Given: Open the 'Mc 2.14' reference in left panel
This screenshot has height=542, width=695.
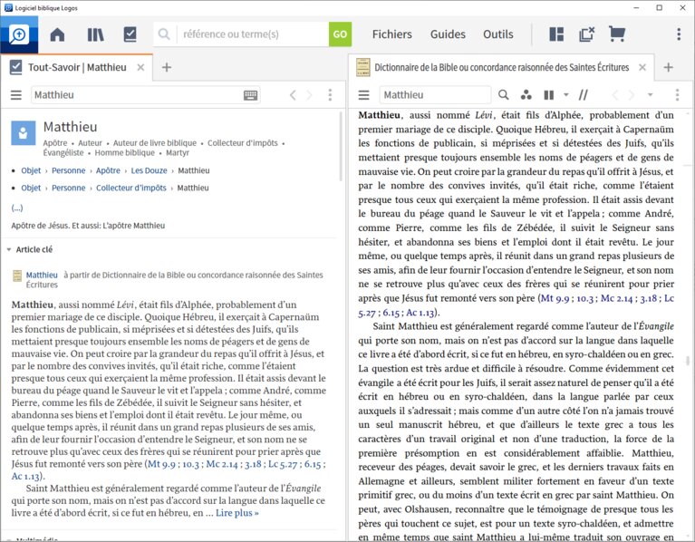Looking at the screenshot, I should (222, 464).
